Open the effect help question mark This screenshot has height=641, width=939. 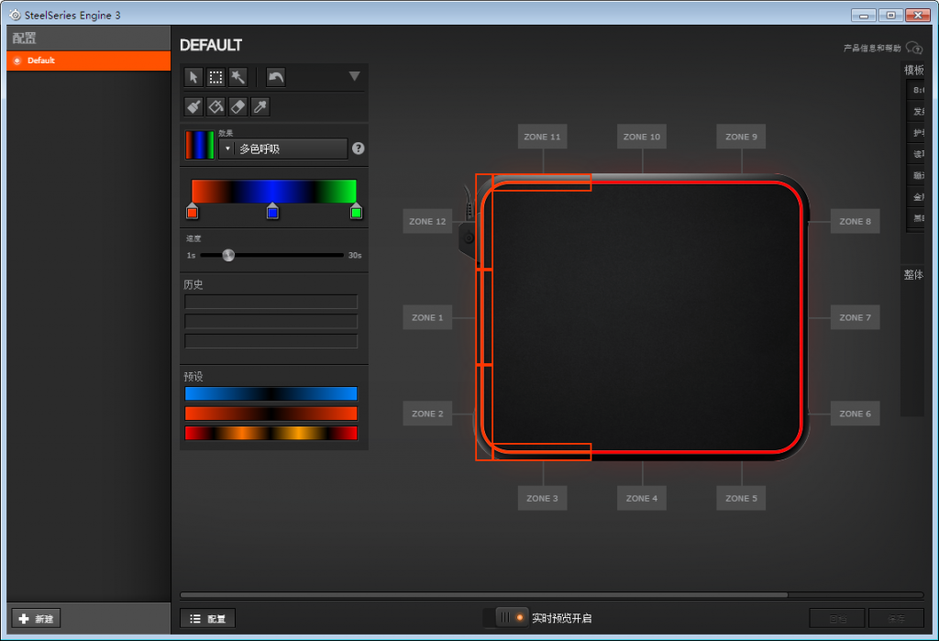click(x=359, y=149)
